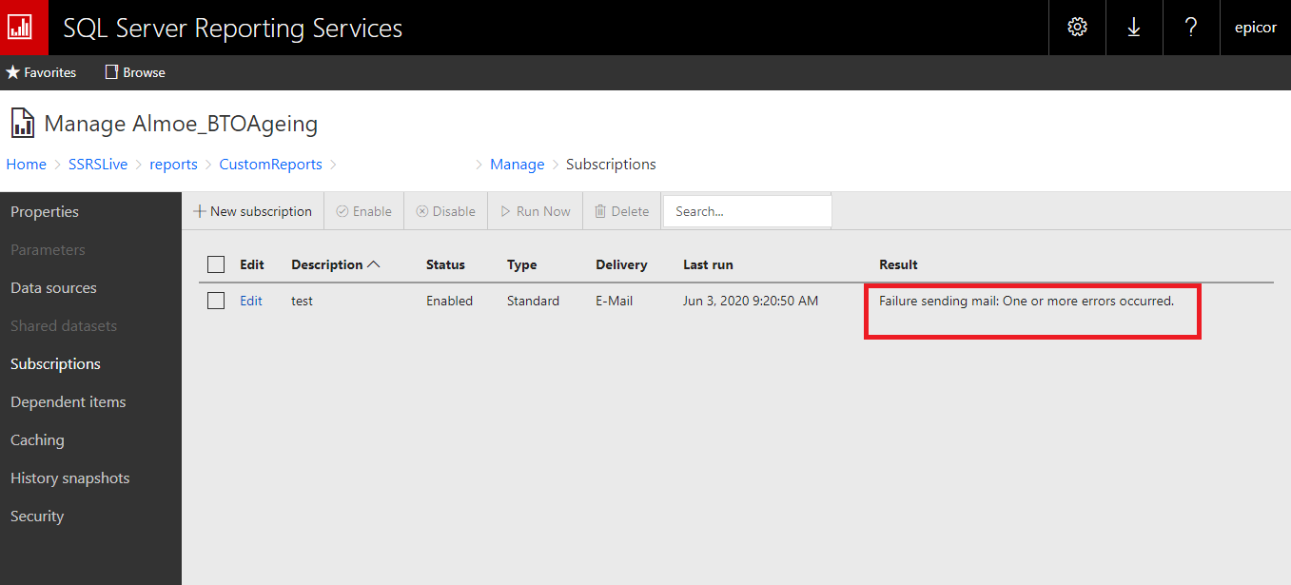Click the 'E-Mail' delivery cell
1291x585 pixels.
point(614,301)
